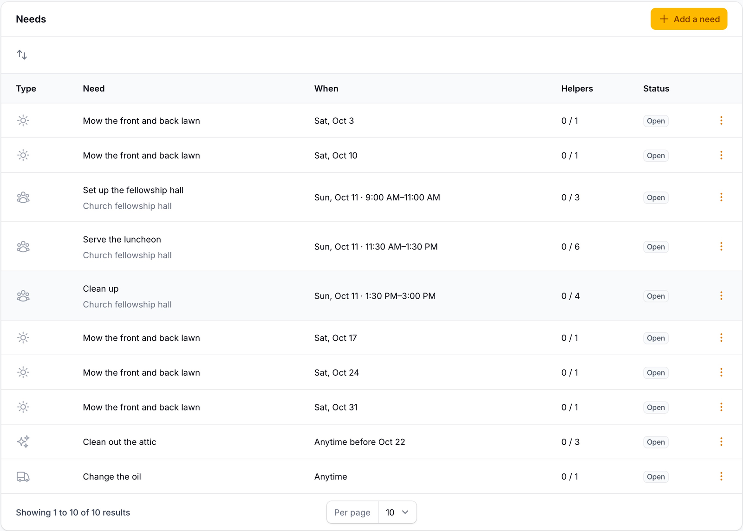Click "Showing 1 to 10 of 10 results"
This screenshot has width=743, height=531.
(73, 512)
